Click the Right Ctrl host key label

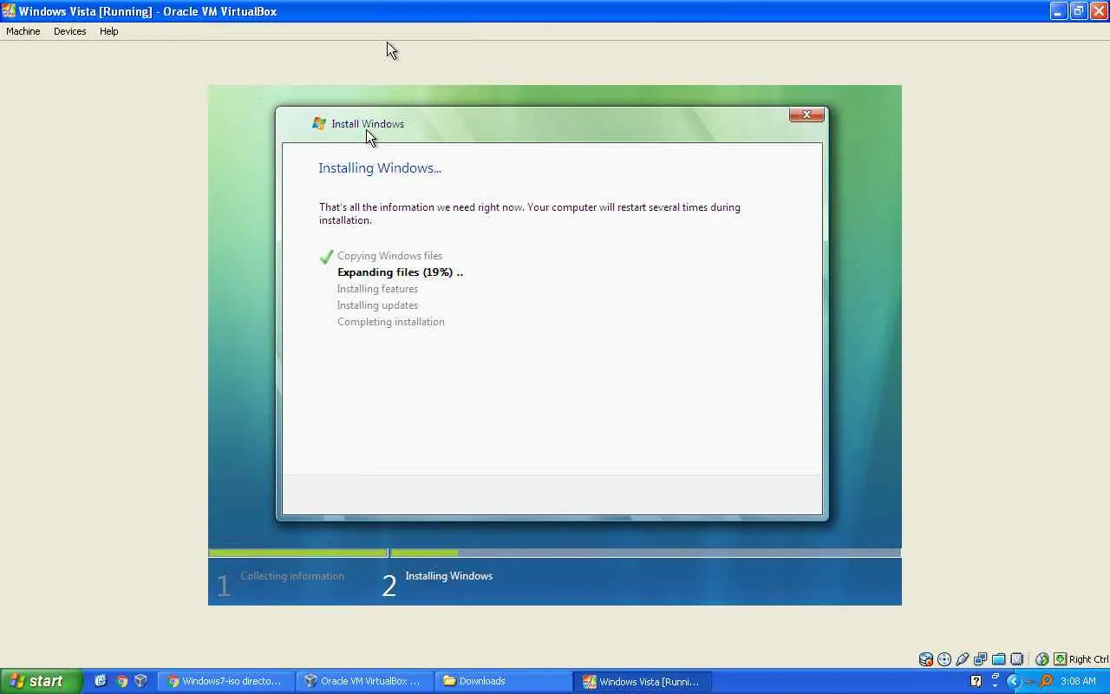pos(1089,659)
